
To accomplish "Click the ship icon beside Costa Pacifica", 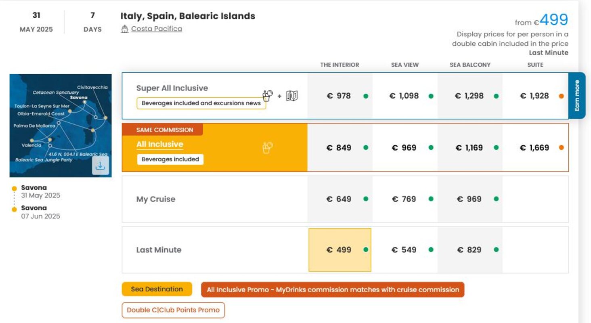I will 125,29.
